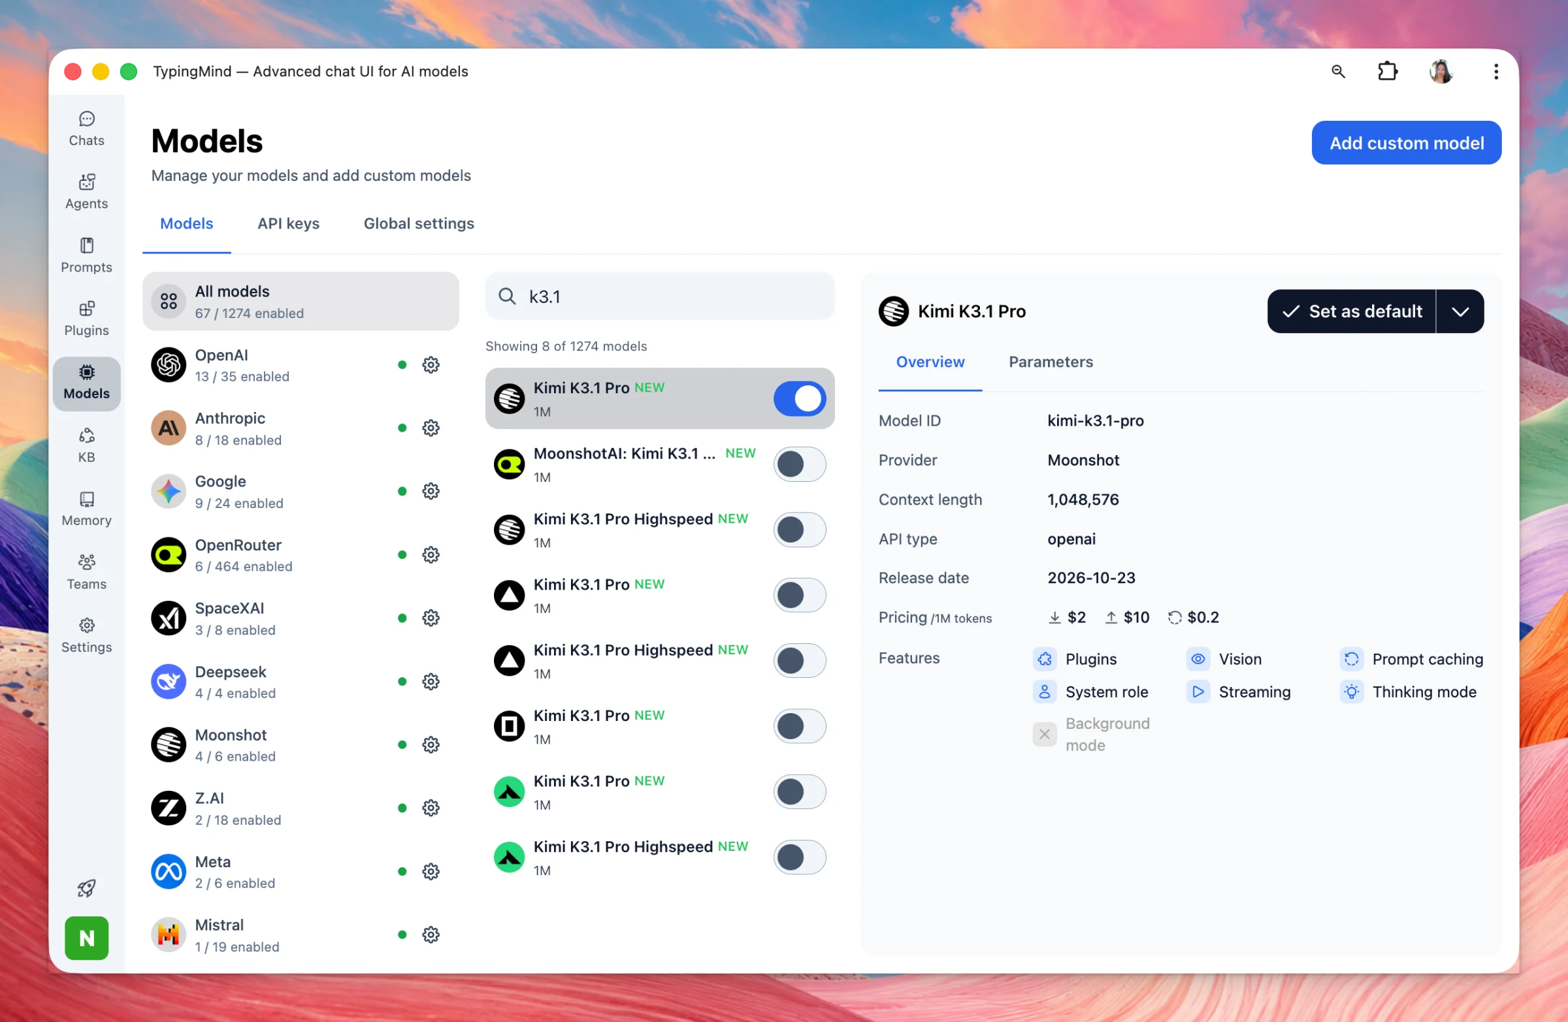Enable the last Kimi K3.1 Pro Highspeed toggle
Screen dimensions: 1568x1022
tap(799, 857)
